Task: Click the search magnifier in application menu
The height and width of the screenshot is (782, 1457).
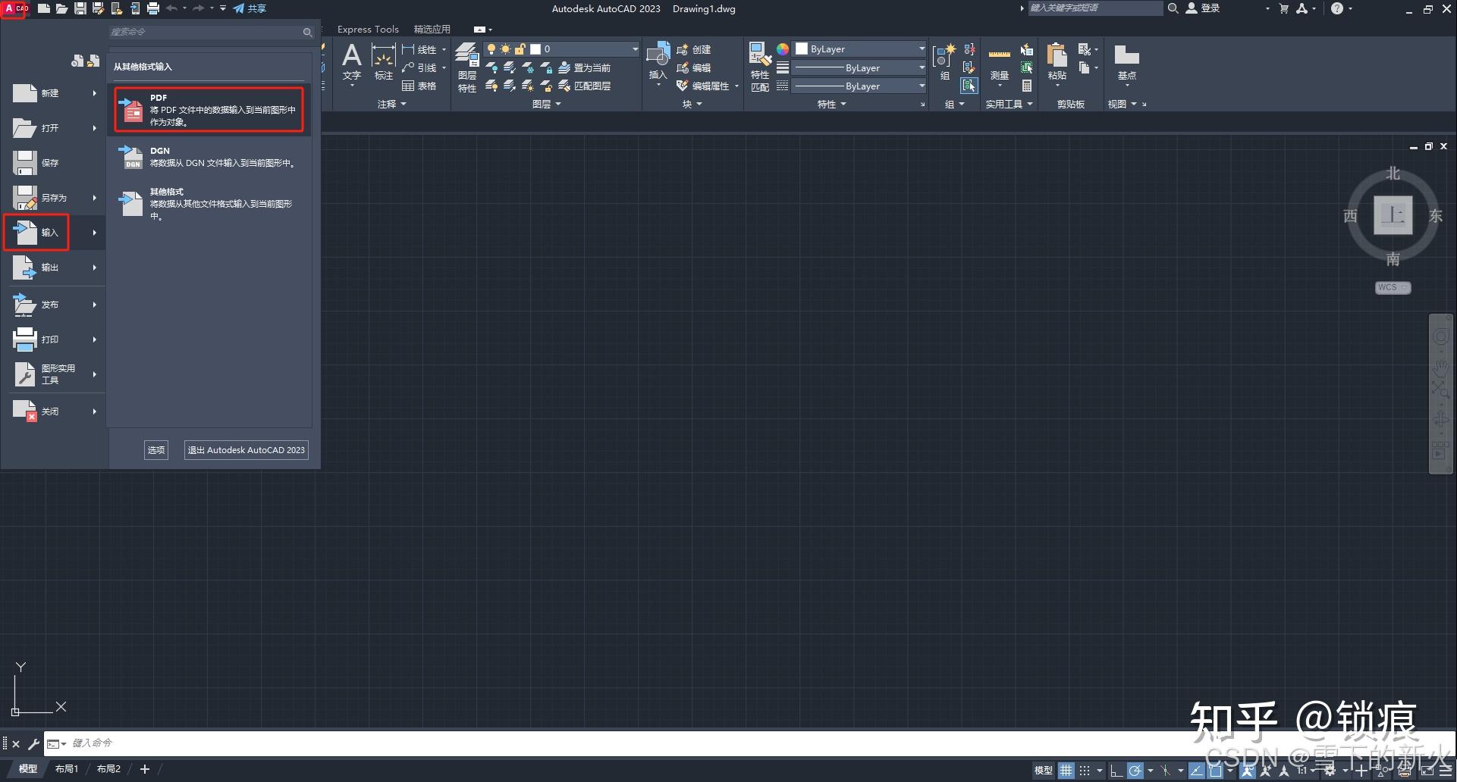Action: (x=307, y=32)
